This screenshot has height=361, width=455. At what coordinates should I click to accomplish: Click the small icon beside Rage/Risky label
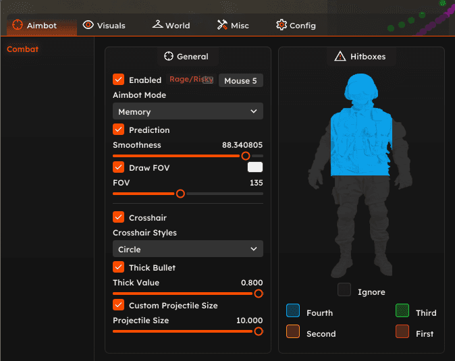click(x=208, y=80)
